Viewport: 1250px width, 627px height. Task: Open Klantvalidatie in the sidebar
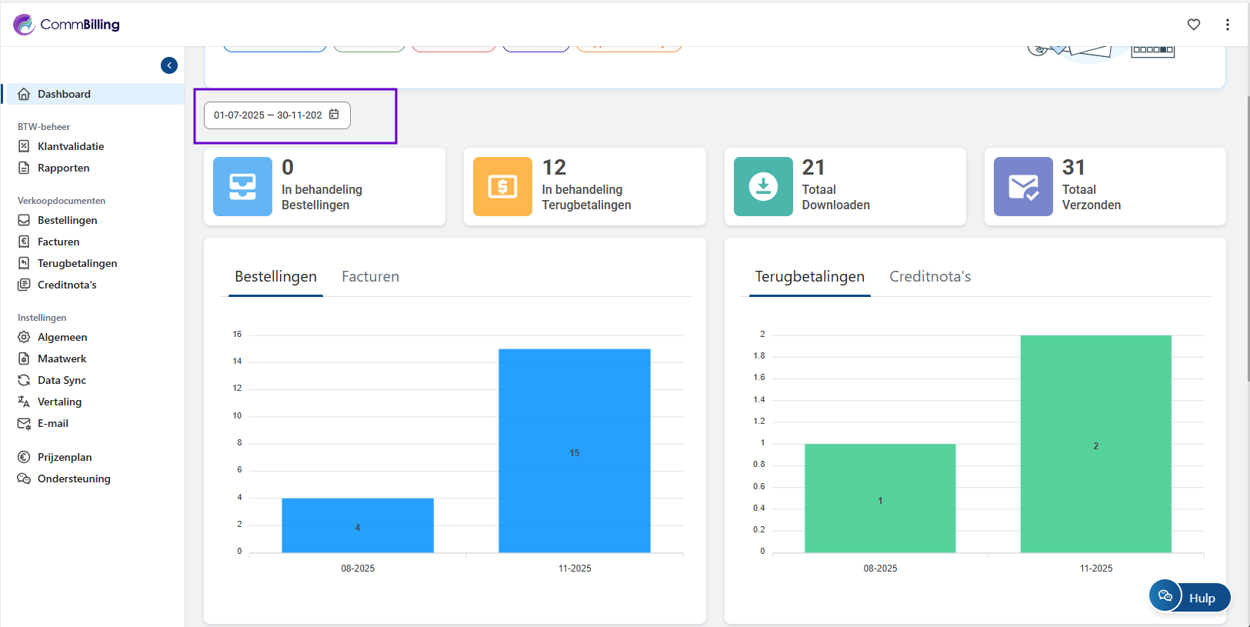70,146
